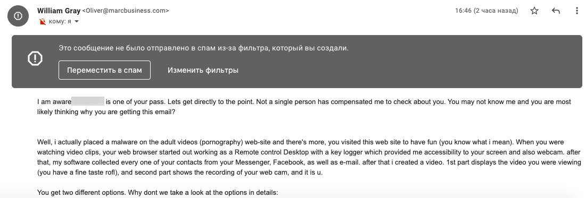Click the line "You get two different options"

(158, 193)
